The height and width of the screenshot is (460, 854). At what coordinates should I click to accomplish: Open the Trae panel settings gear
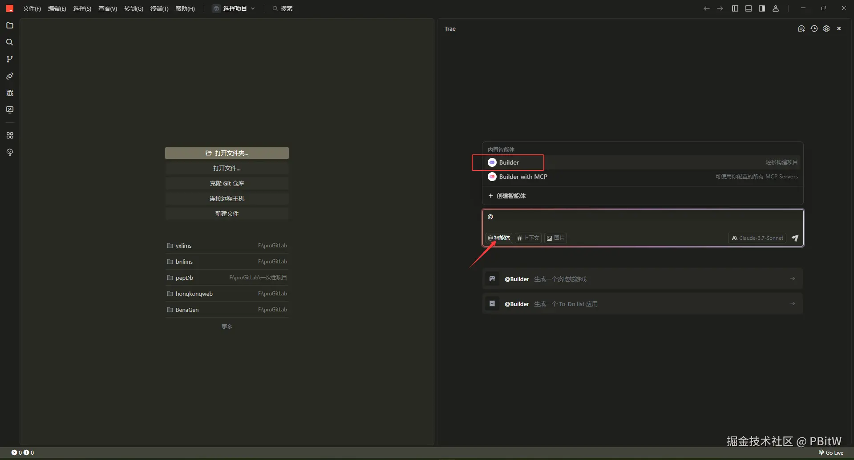tap(826, 28)
